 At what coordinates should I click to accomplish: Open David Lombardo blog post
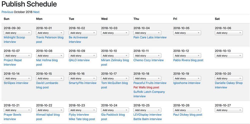pyautogui.click(x=47, y=85)
